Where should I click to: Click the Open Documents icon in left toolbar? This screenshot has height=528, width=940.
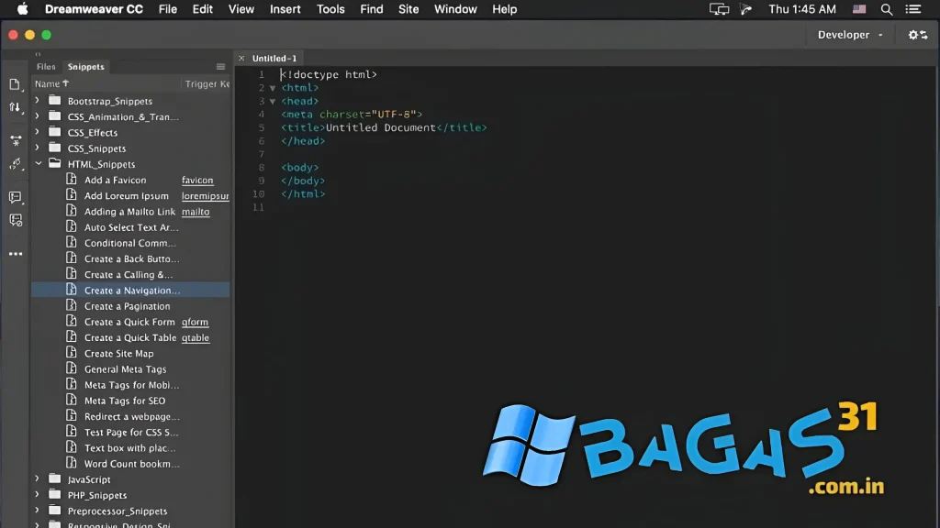pyautogui.click(x=15, y=84)
